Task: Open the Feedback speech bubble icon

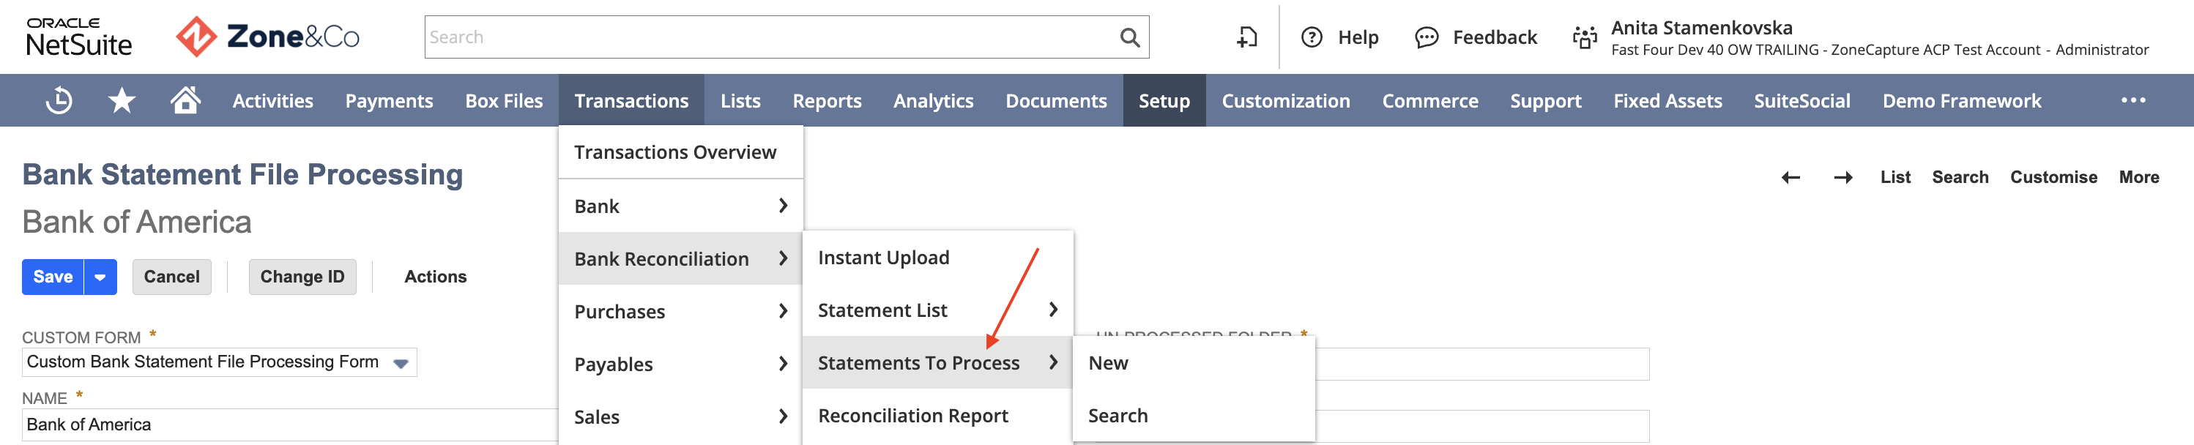Action: click(1427, 37)
